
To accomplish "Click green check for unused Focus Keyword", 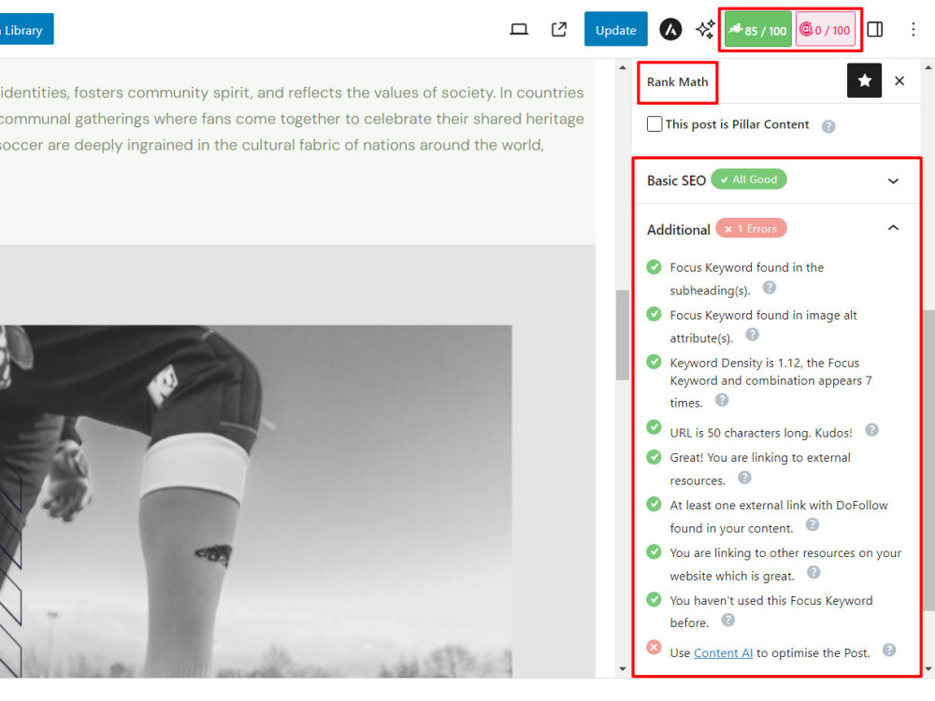I will point(654,600).
